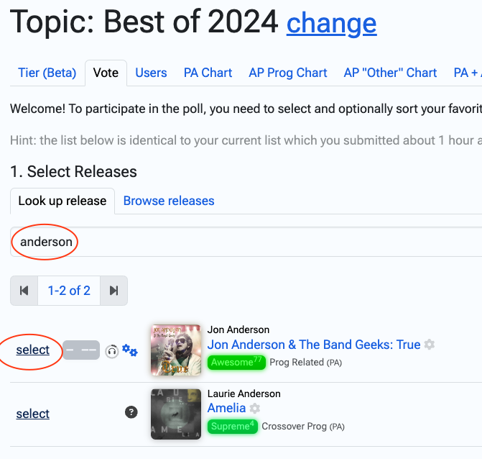
Task: Open the blue gears options icon
Action: [x=130, y=350]
